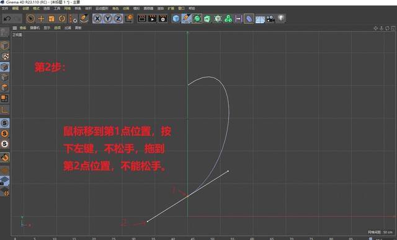
Task: Switch to Points mode cube icon
Action: tap(4, 67)
